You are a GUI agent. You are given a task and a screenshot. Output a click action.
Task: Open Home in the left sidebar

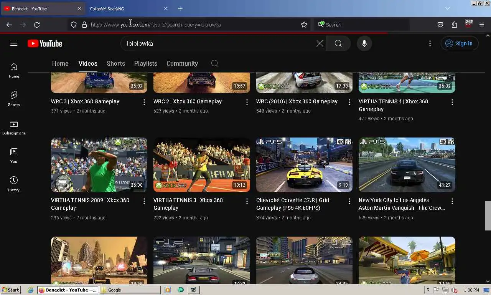(x=14, y=71)
